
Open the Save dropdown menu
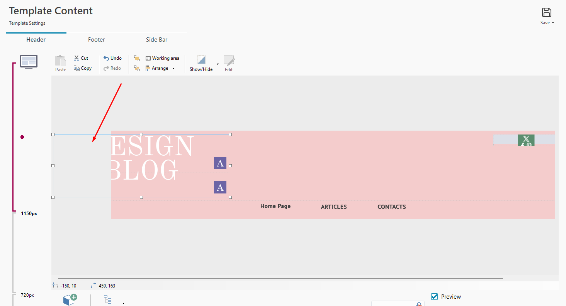point(553,23)
